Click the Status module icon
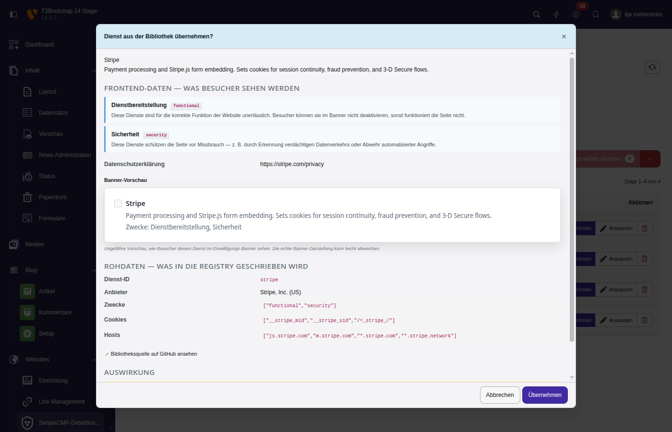This screenshot has width=672, height=432. tap(27, 176)
